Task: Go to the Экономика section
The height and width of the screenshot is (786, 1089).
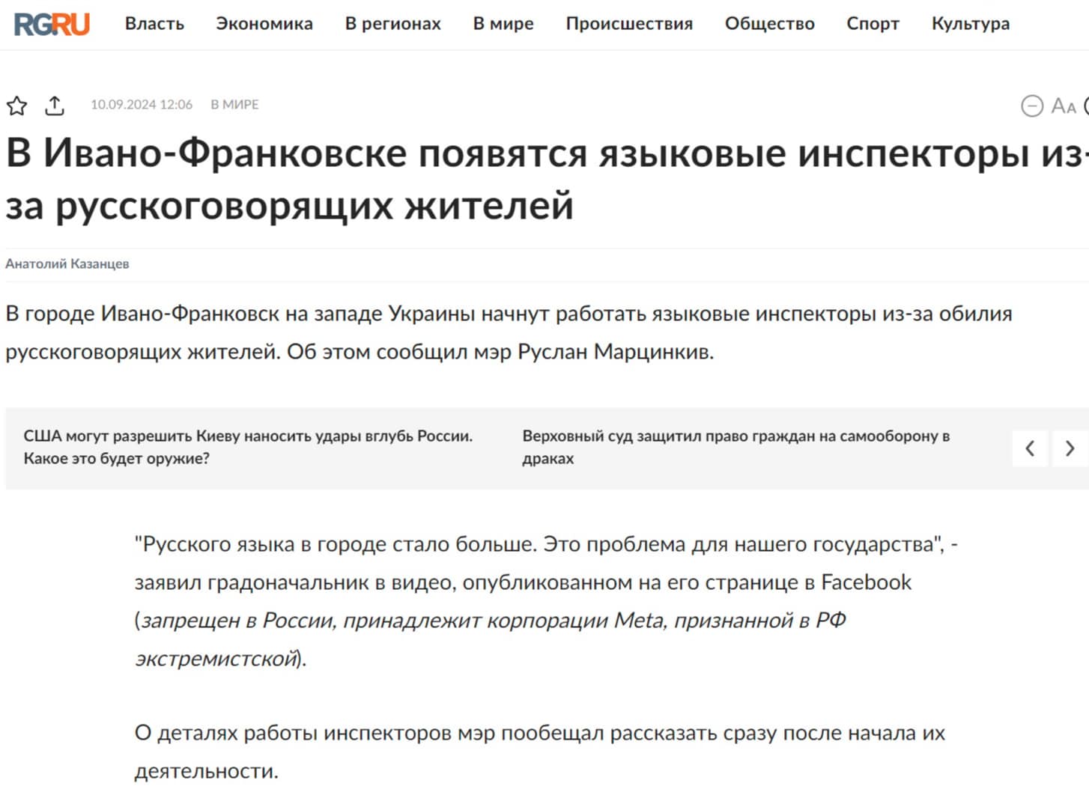Action: point(264,24)
